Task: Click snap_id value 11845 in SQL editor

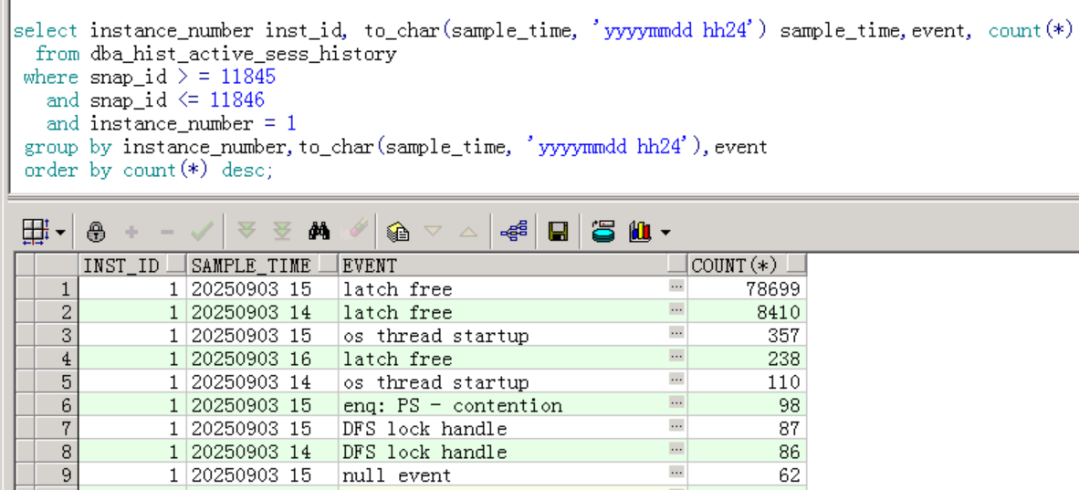Action: 247,77
